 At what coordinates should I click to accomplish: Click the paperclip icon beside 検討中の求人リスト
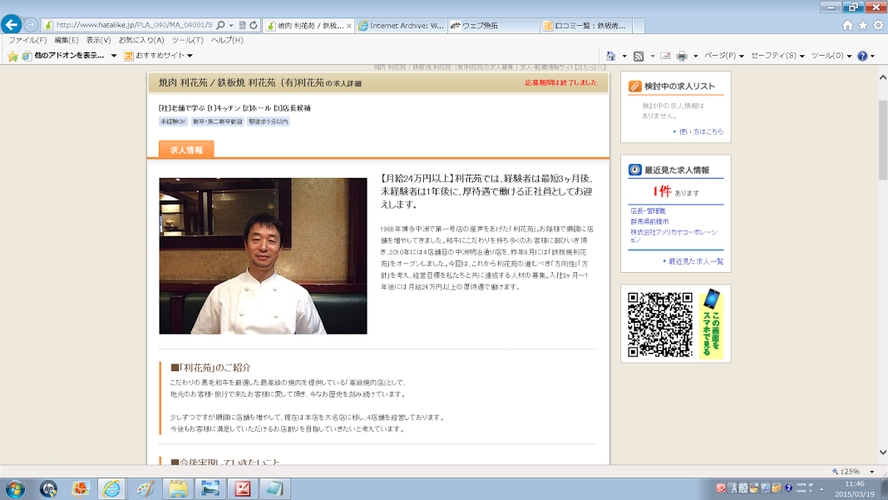coord(635,87)
